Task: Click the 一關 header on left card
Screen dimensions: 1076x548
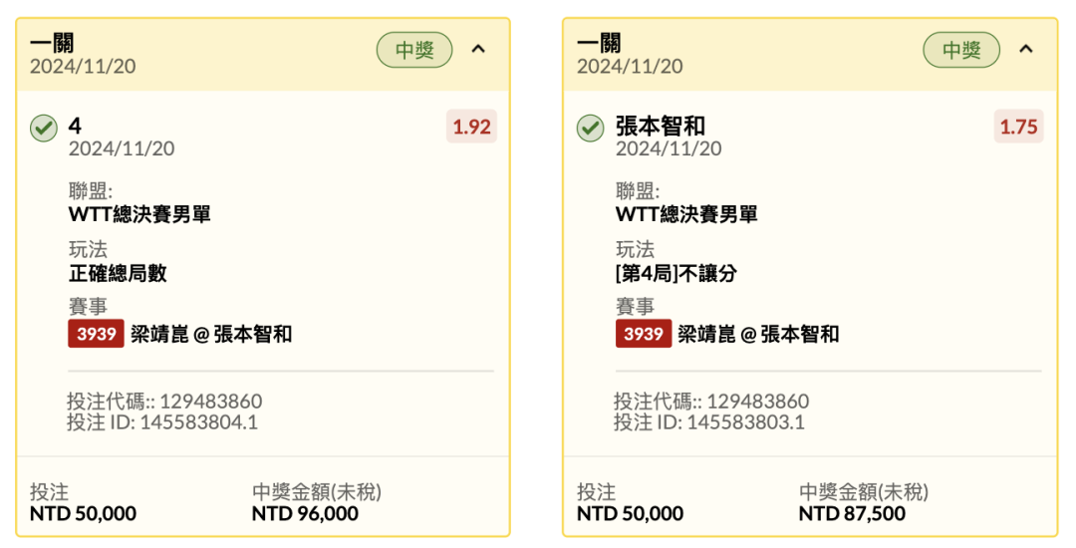Action: coord(52,44)
